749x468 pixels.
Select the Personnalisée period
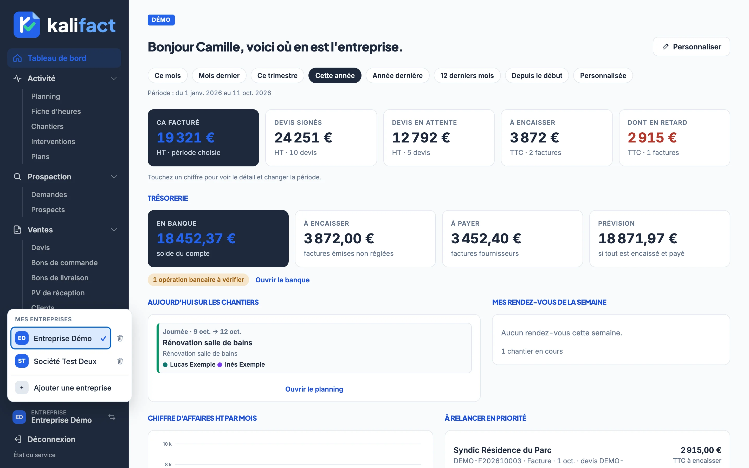click(603, 75)
